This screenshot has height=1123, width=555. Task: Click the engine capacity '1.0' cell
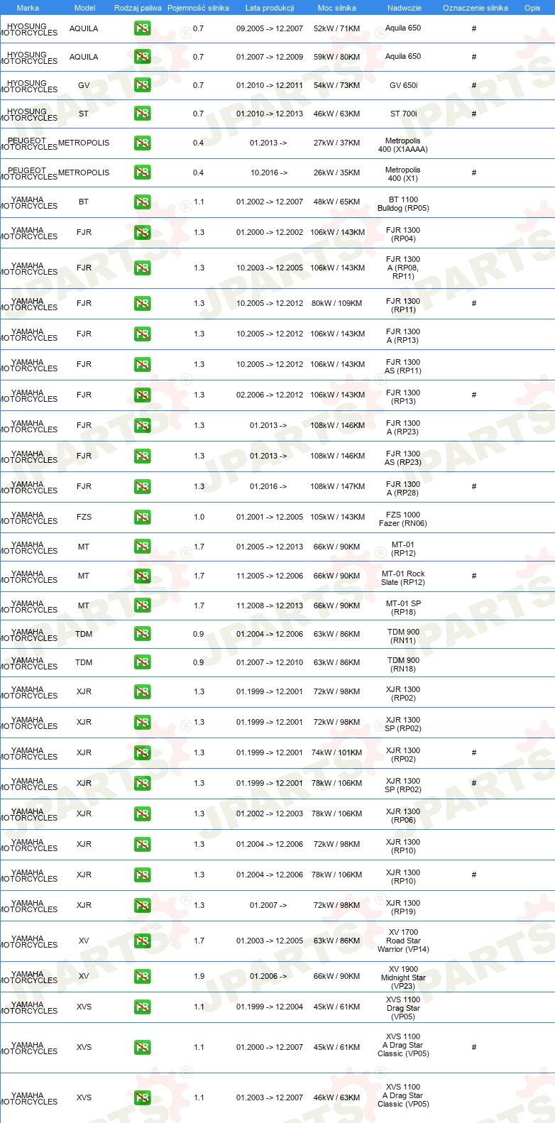199,517
